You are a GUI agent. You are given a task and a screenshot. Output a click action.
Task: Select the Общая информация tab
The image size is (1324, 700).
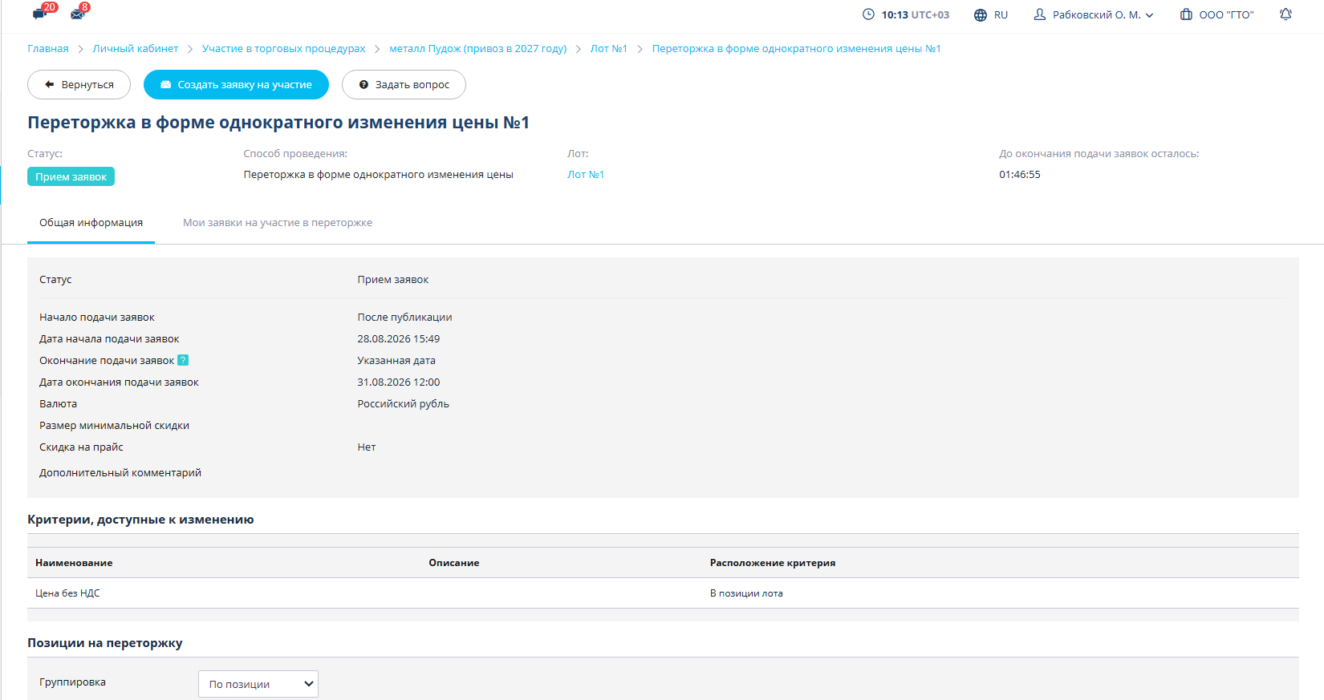(91, 223)
